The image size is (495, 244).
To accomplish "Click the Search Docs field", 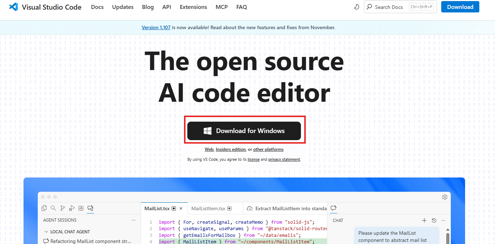I will point(389,7).
